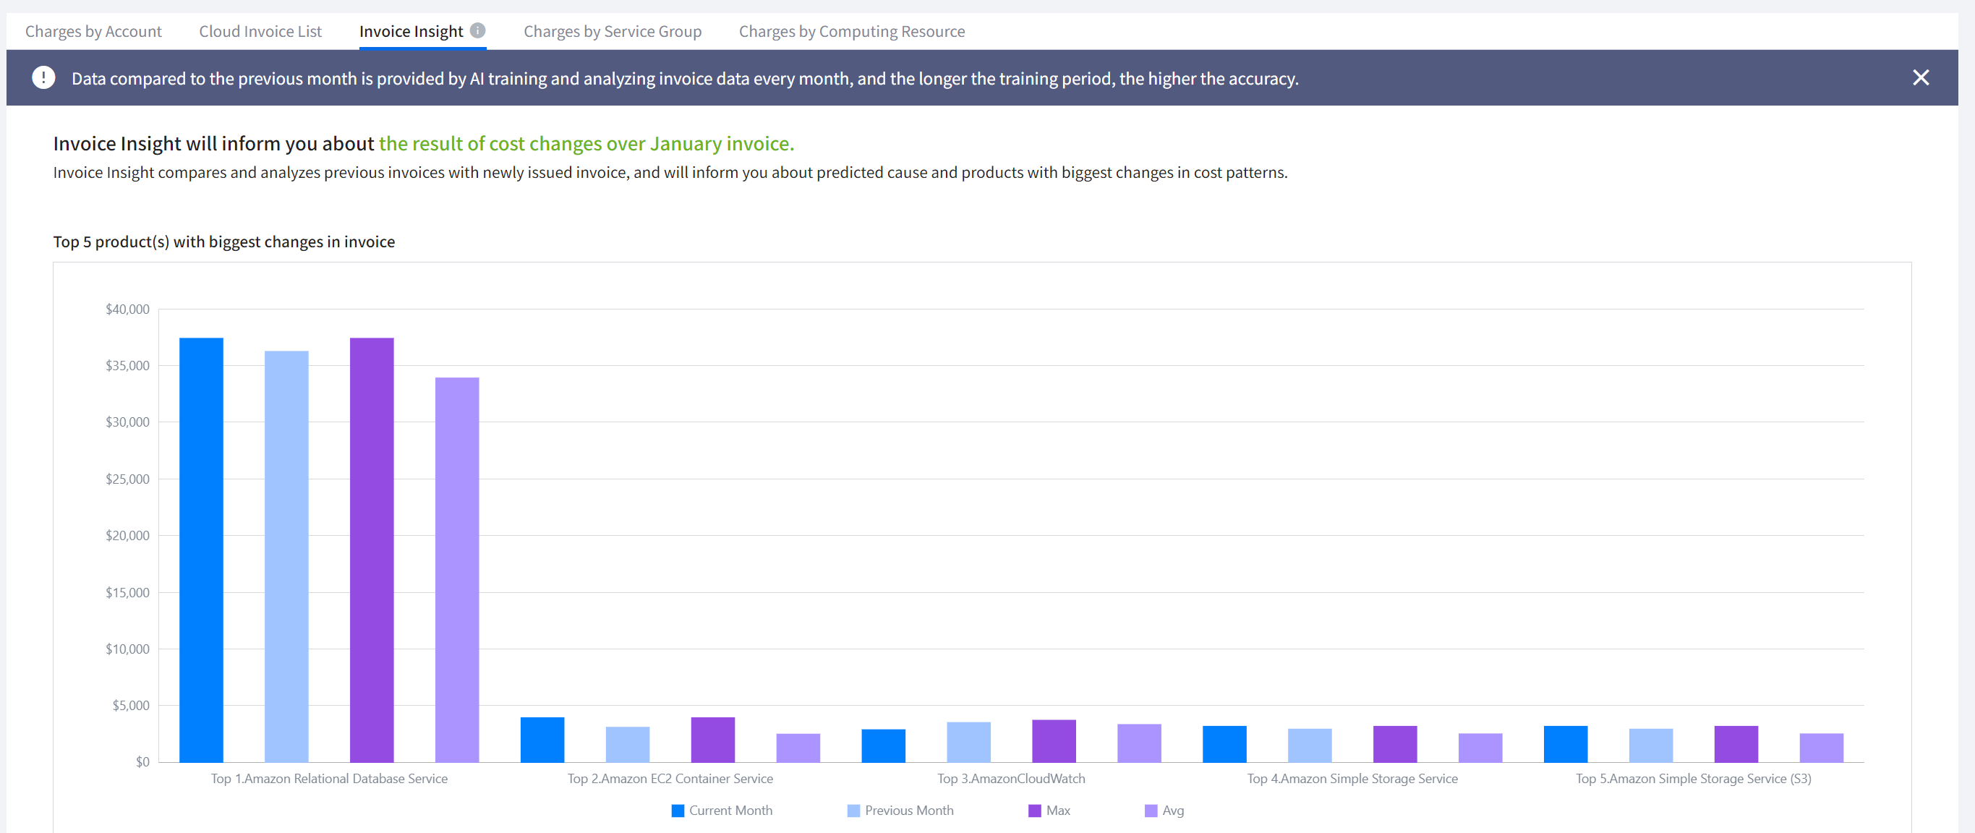This screenshot has height=833, width=1975.
Task: Click the Relational Database Service Avg bar
Action: (457, 568)
